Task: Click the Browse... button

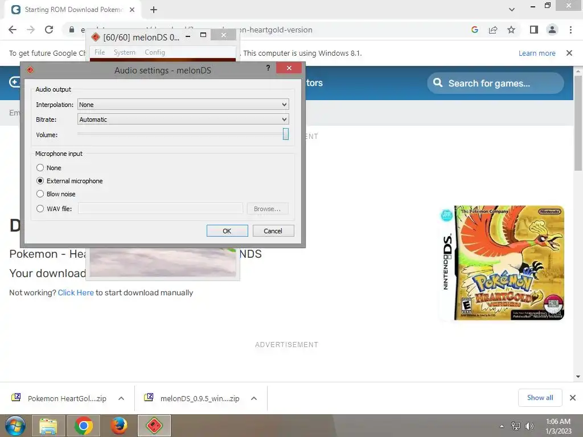Action: click(268, 209)
